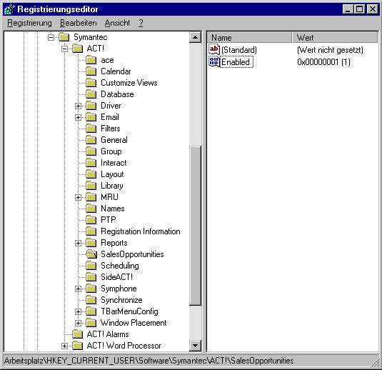382x370 pixels.
Task: Select the Window Placement key label
Action: coord(134,323)
